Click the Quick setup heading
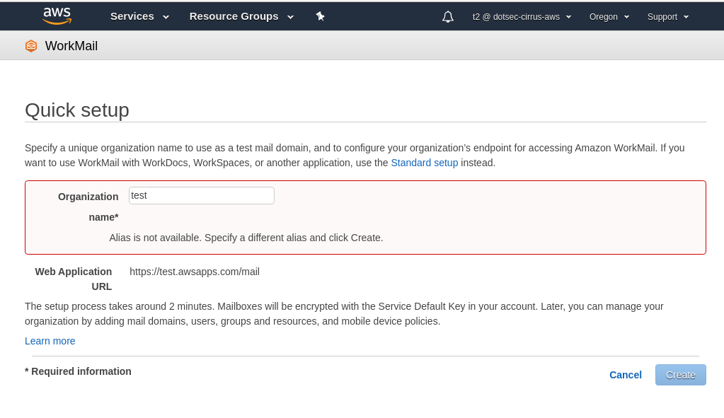This screenshot has width=724, height=418. (x=77, y=110)
